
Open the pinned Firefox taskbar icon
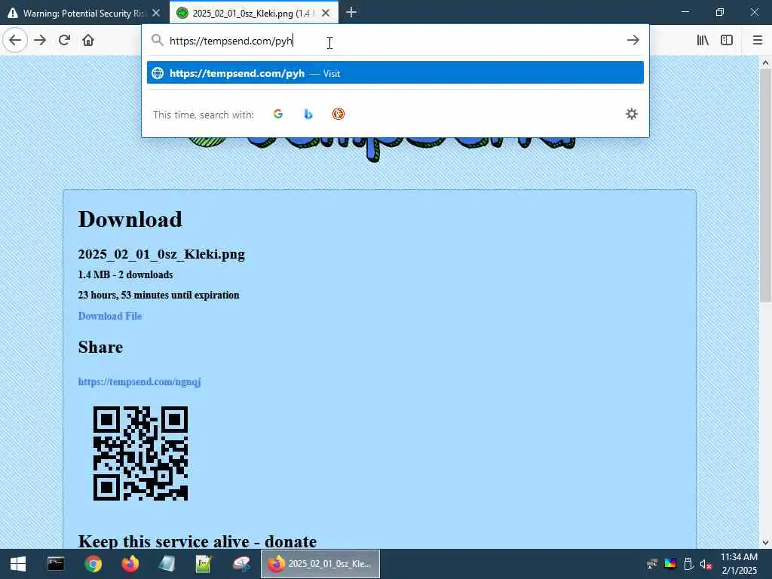[130, 564]
